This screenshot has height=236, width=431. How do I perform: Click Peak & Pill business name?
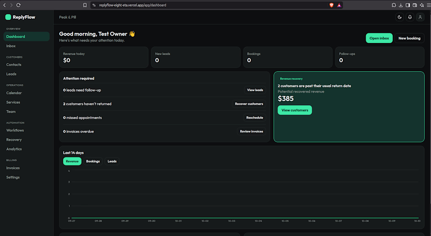pos(68,17)
